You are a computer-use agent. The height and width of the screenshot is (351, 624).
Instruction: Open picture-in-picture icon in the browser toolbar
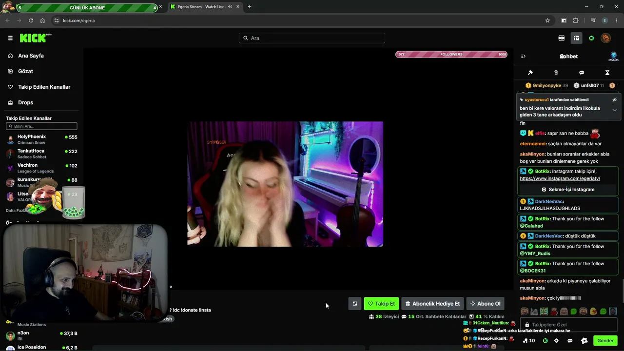click(564, 20)
